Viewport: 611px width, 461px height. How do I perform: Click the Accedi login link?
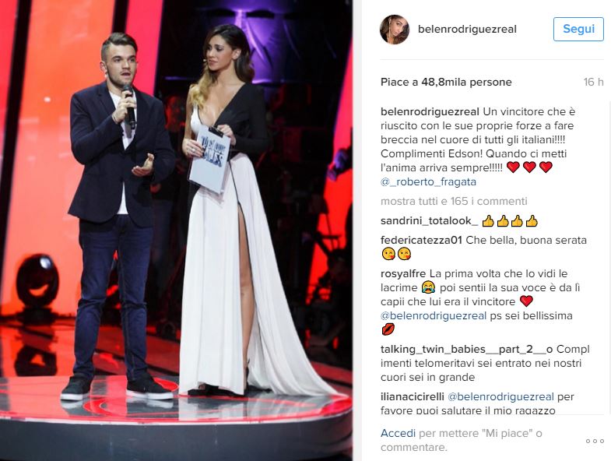(x=399, y=433)
